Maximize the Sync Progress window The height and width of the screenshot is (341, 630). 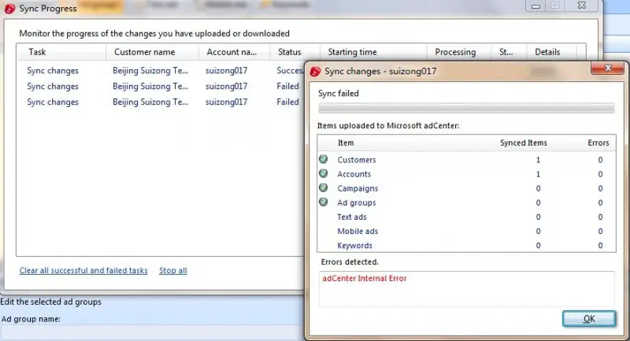[555, 6]
